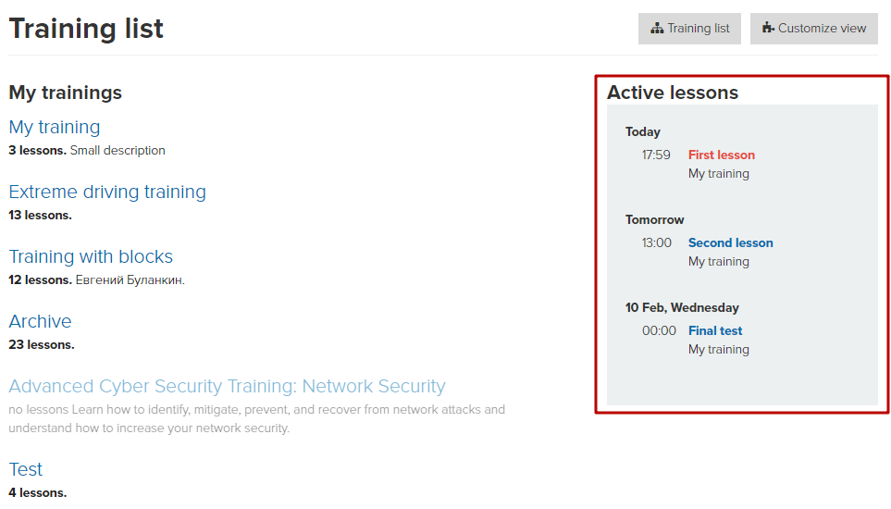Open Advanced Cyber Security Training link

(227, 386)
